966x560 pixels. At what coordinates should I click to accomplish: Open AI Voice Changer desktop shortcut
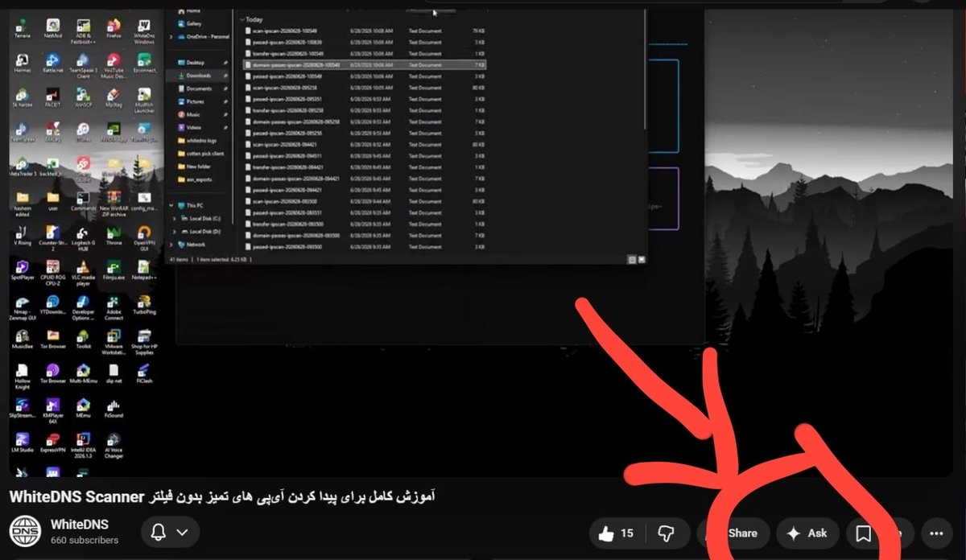point(114,445)
